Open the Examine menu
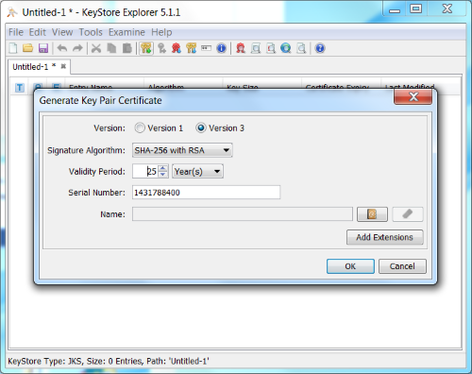The width and height of the screenshot is (472, 374). [126, 32]
